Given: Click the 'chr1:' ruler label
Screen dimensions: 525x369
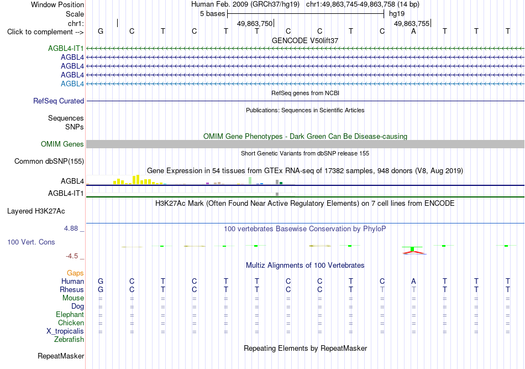Looking at the screenshot, I should tap(76, 23).
